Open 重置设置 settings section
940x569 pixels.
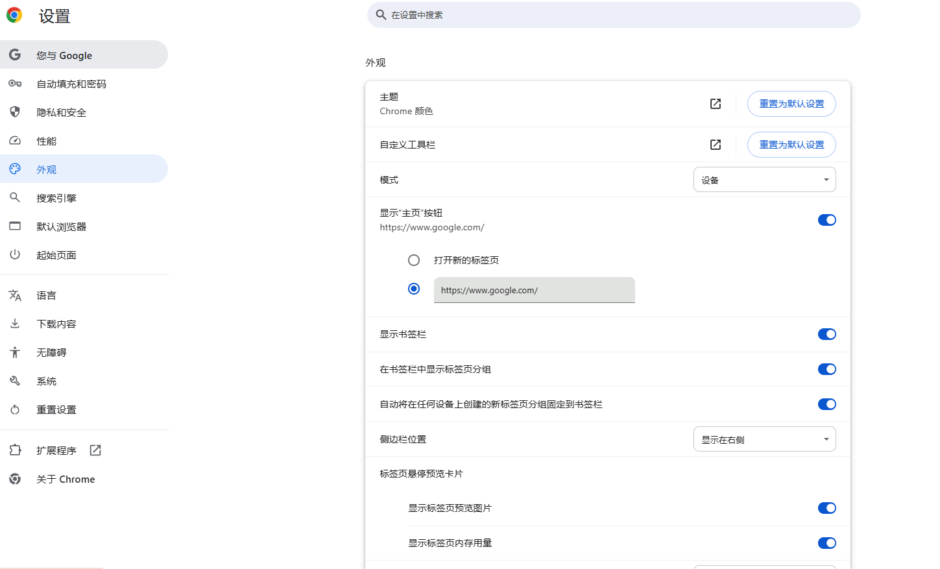point(84,409)
